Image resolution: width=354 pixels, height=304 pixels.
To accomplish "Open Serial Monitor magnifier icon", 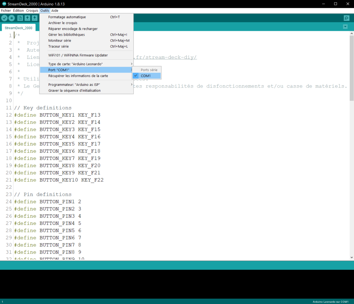I will coord(346,18).
